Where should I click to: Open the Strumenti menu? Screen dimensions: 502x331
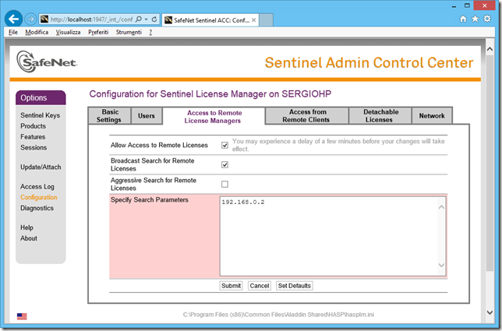coord(129,32)
